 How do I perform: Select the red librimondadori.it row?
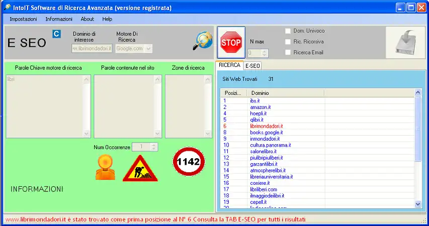(317, 126)
